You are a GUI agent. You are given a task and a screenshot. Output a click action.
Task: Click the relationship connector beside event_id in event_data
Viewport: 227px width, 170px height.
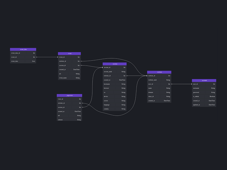(37, 56)
